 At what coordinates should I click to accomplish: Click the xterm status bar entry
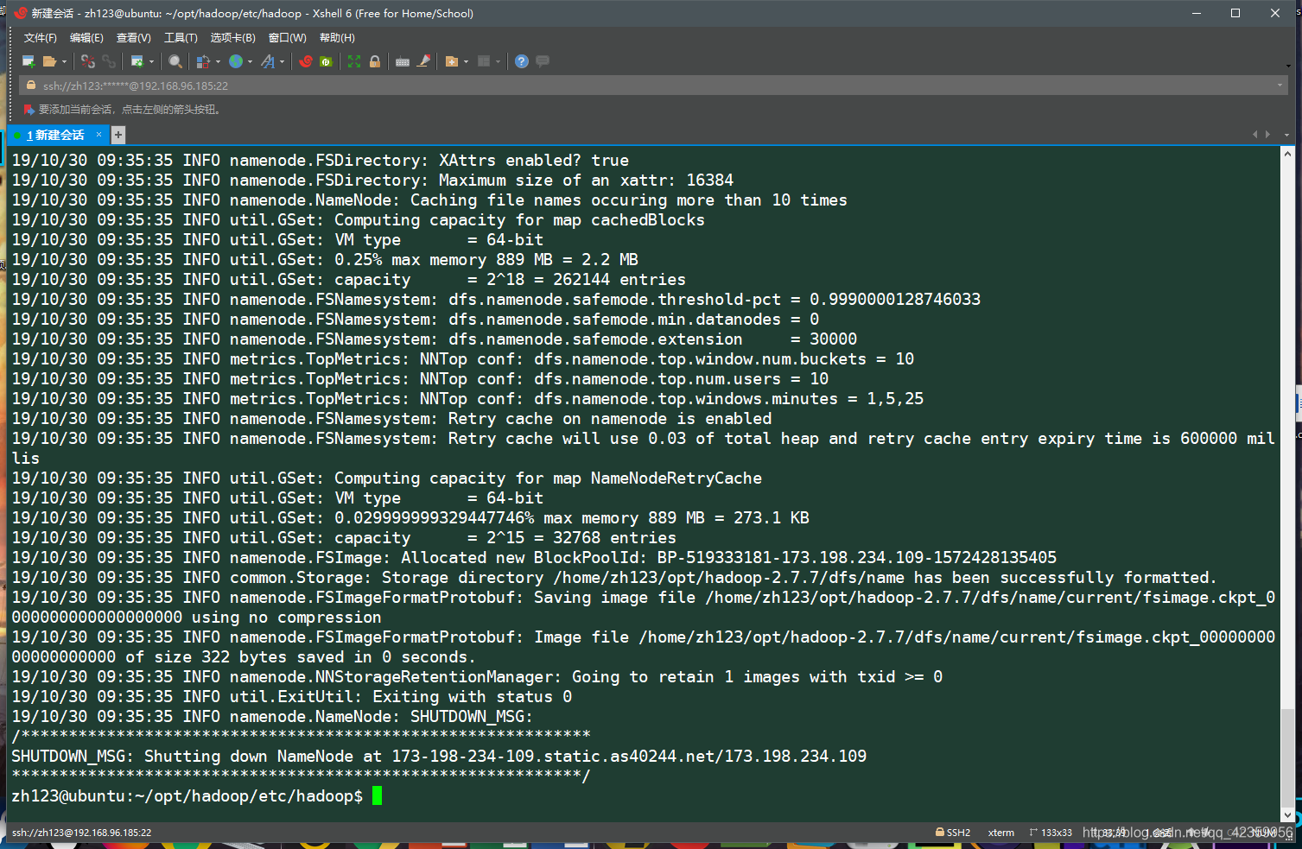[1001, 833]
